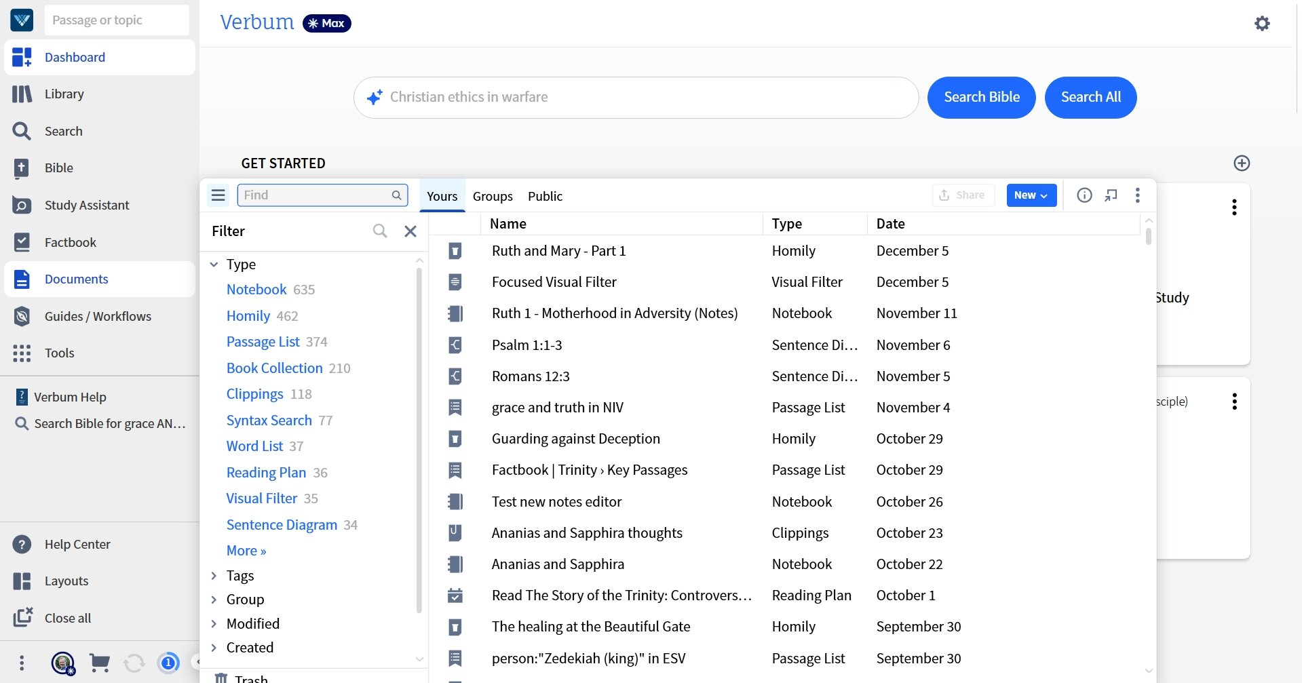The width and height of the screenshot is (1302, 683).
Task: Click the add card plus-circle icon
Action: pos(1242,163)
